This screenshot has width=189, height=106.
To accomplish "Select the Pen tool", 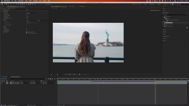I will click(x=22, y=4).
